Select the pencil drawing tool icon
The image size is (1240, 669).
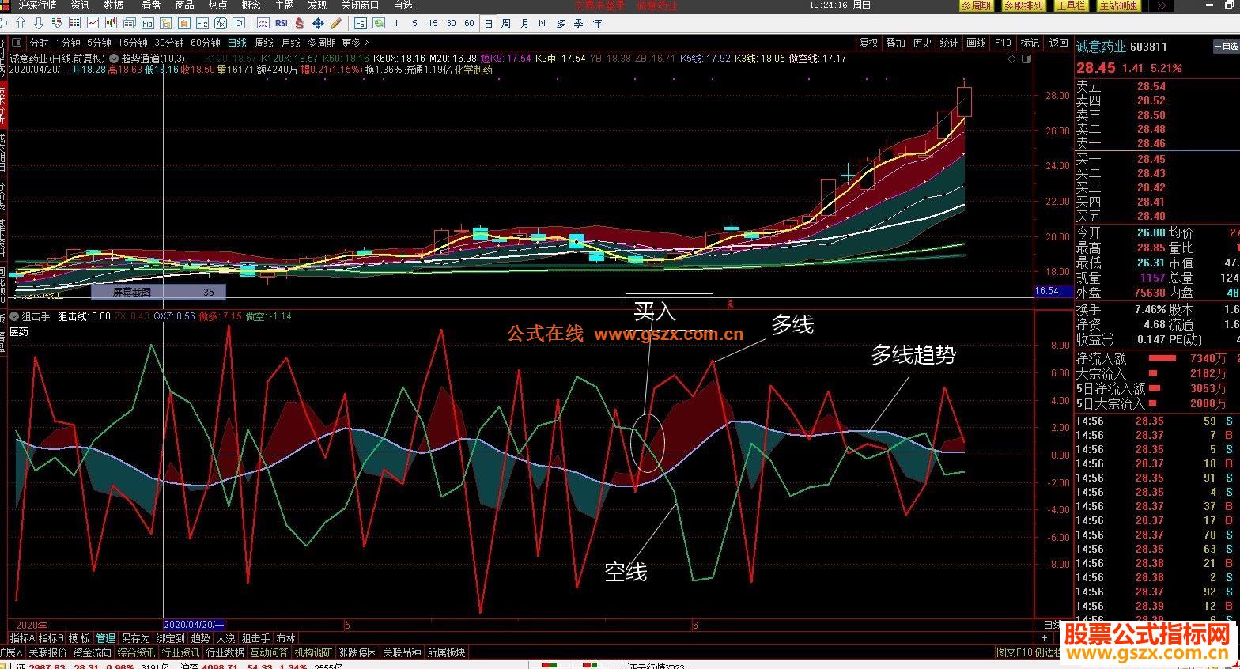click(336, 24)
